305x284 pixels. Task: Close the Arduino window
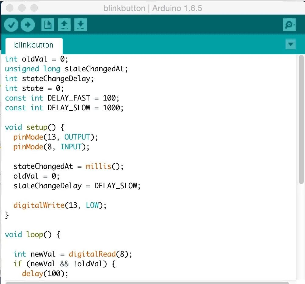pos(10,8)
